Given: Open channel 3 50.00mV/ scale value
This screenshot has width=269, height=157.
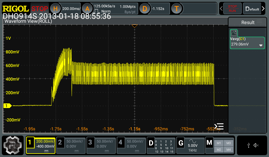Looking at the screenshot, I should click(105, 142).
